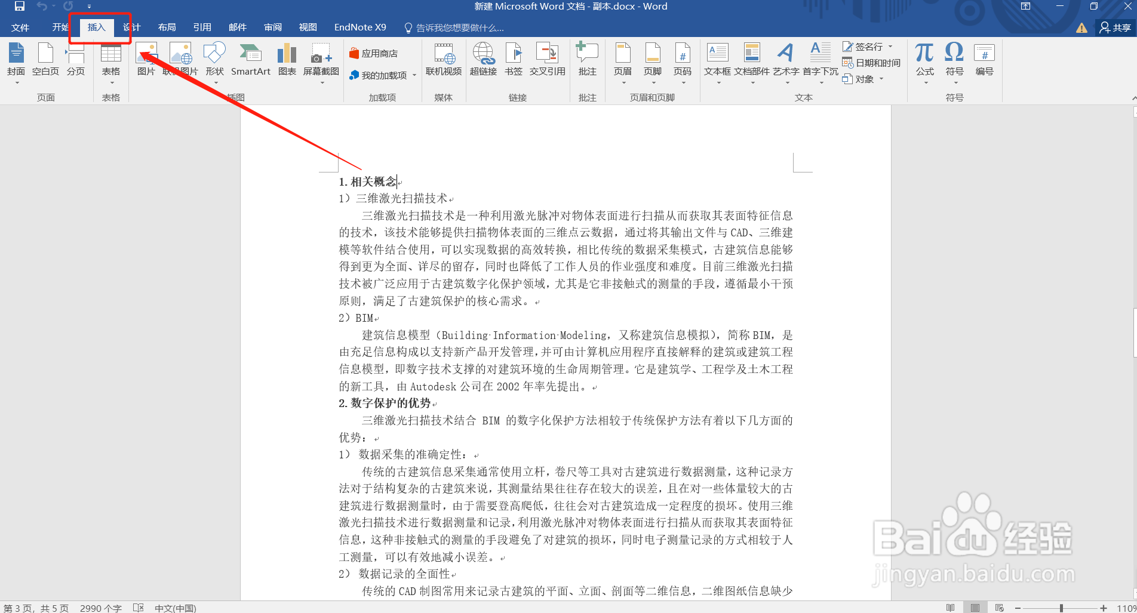
Task: Open document parts (文档部件) menu
Action: [x=752, y=62]
